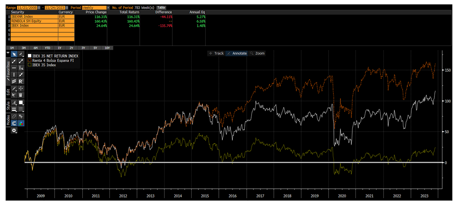This screenshot has height=207, width=458.
Task: Click the trash delete annotation icon
Action: (x=21, y=95)
